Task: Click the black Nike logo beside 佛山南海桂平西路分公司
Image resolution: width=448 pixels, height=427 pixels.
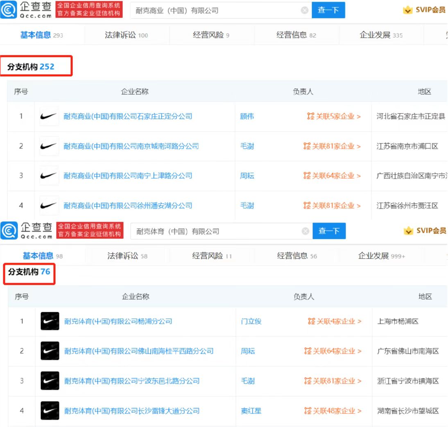Action: click(50, 351)
